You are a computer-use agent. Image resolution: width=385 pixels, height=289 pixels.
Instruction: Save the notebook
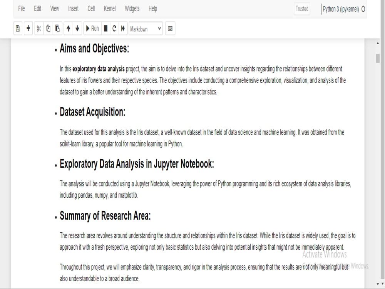[18, 28]
